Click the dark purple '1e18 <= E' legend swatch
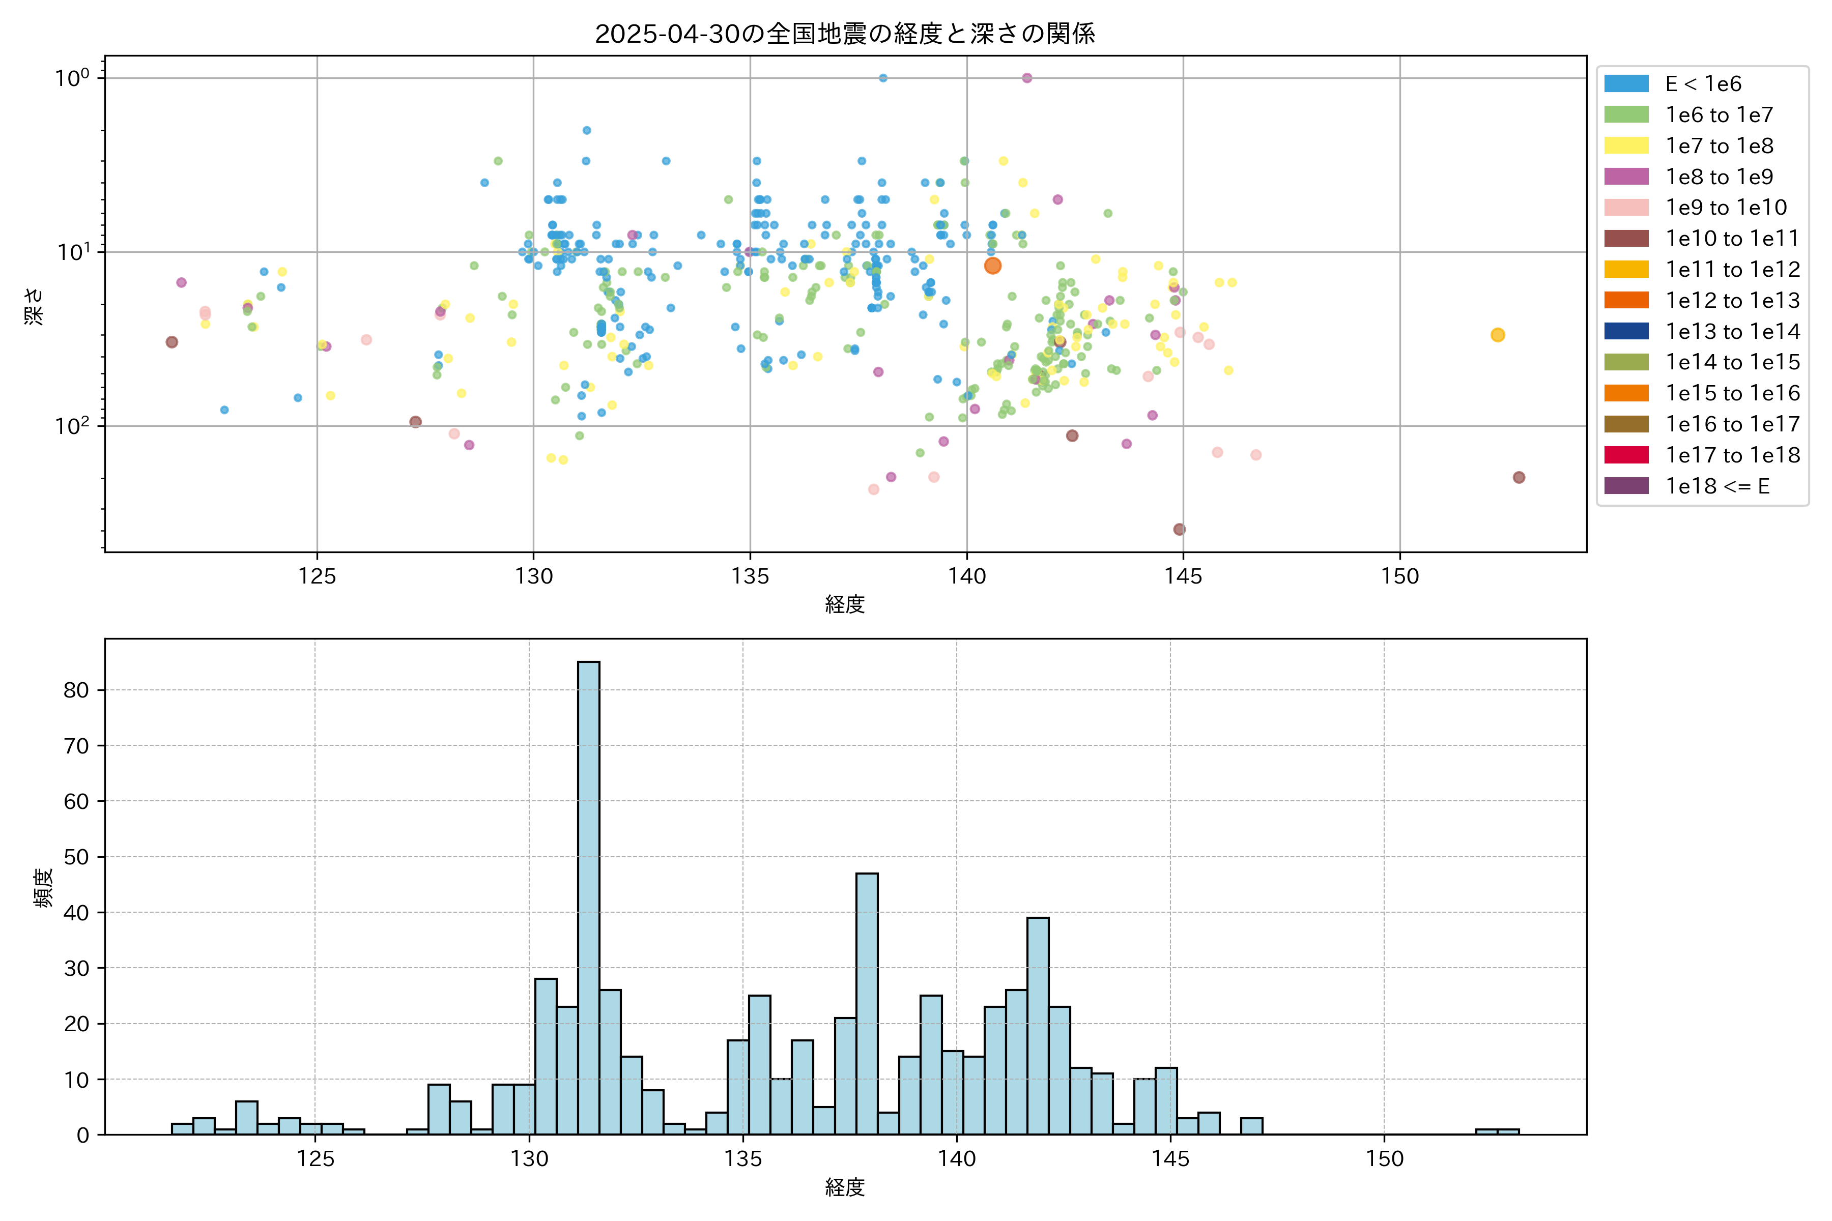 (1625, 486)
